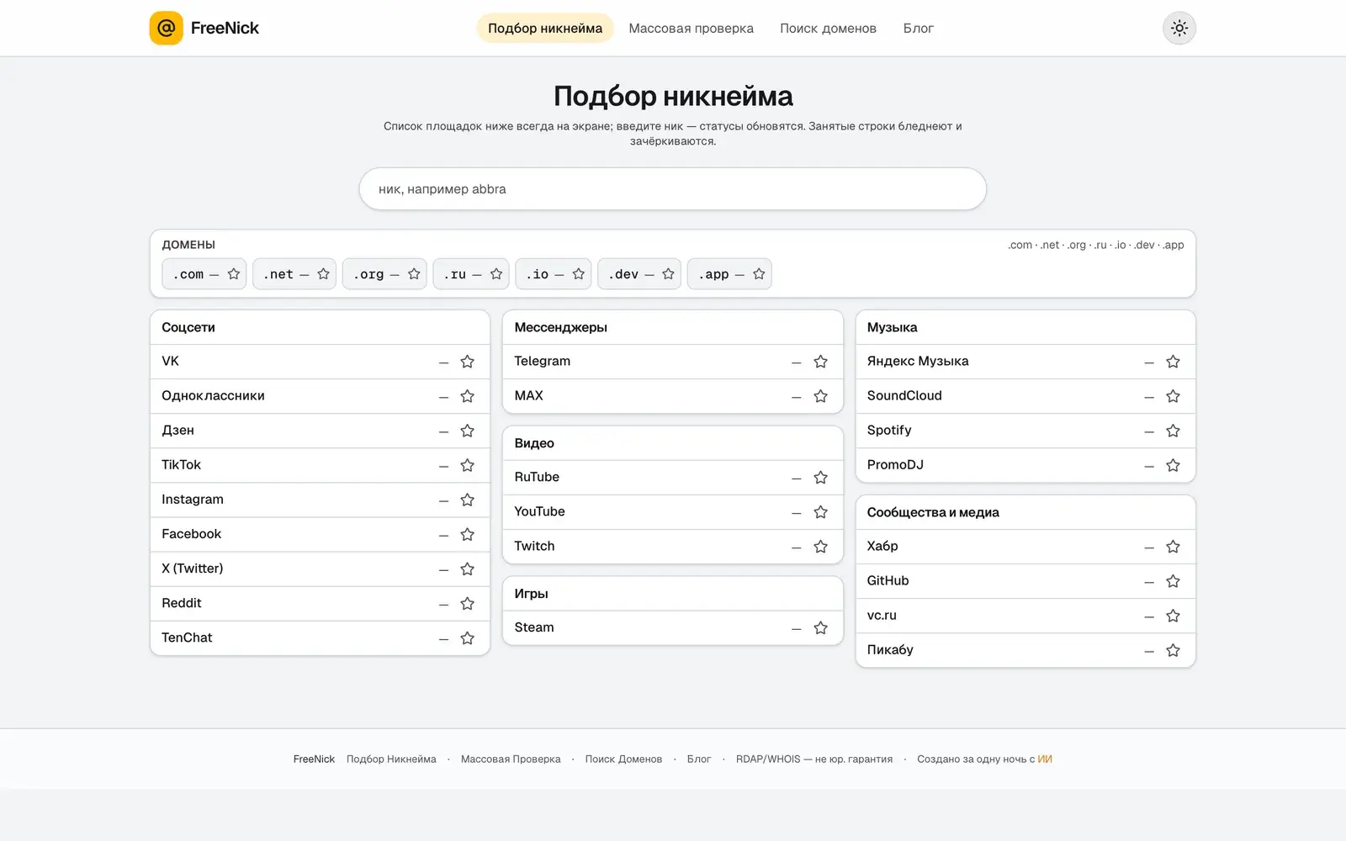Star the TikTok row
The width and height of the screenshot is (1346, 841).
coord(468,465)
